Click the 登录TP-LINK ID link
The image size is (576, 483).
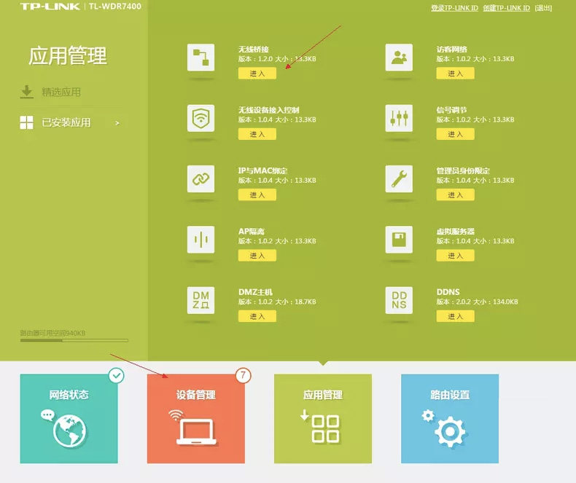pyautogui.click(x=454, y=7)
